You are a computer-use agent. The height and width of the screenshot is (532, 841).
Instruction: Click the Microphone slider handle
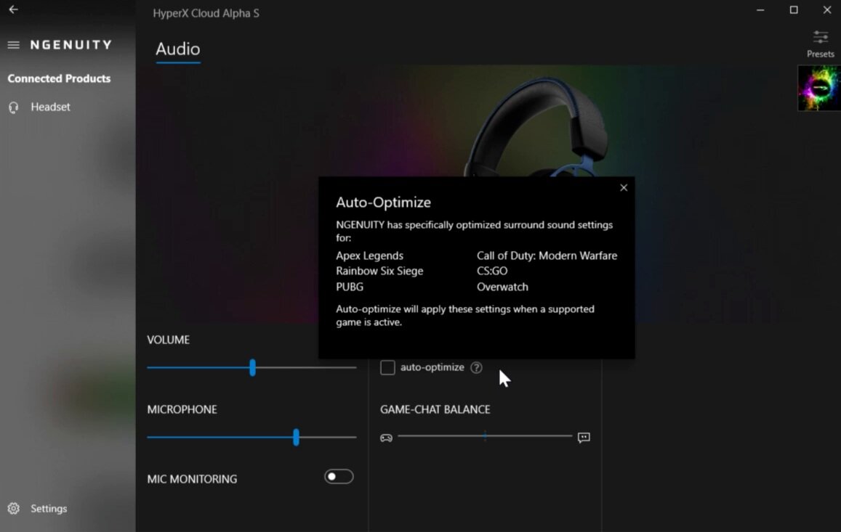pyautogui.click(x=296, y=437)
